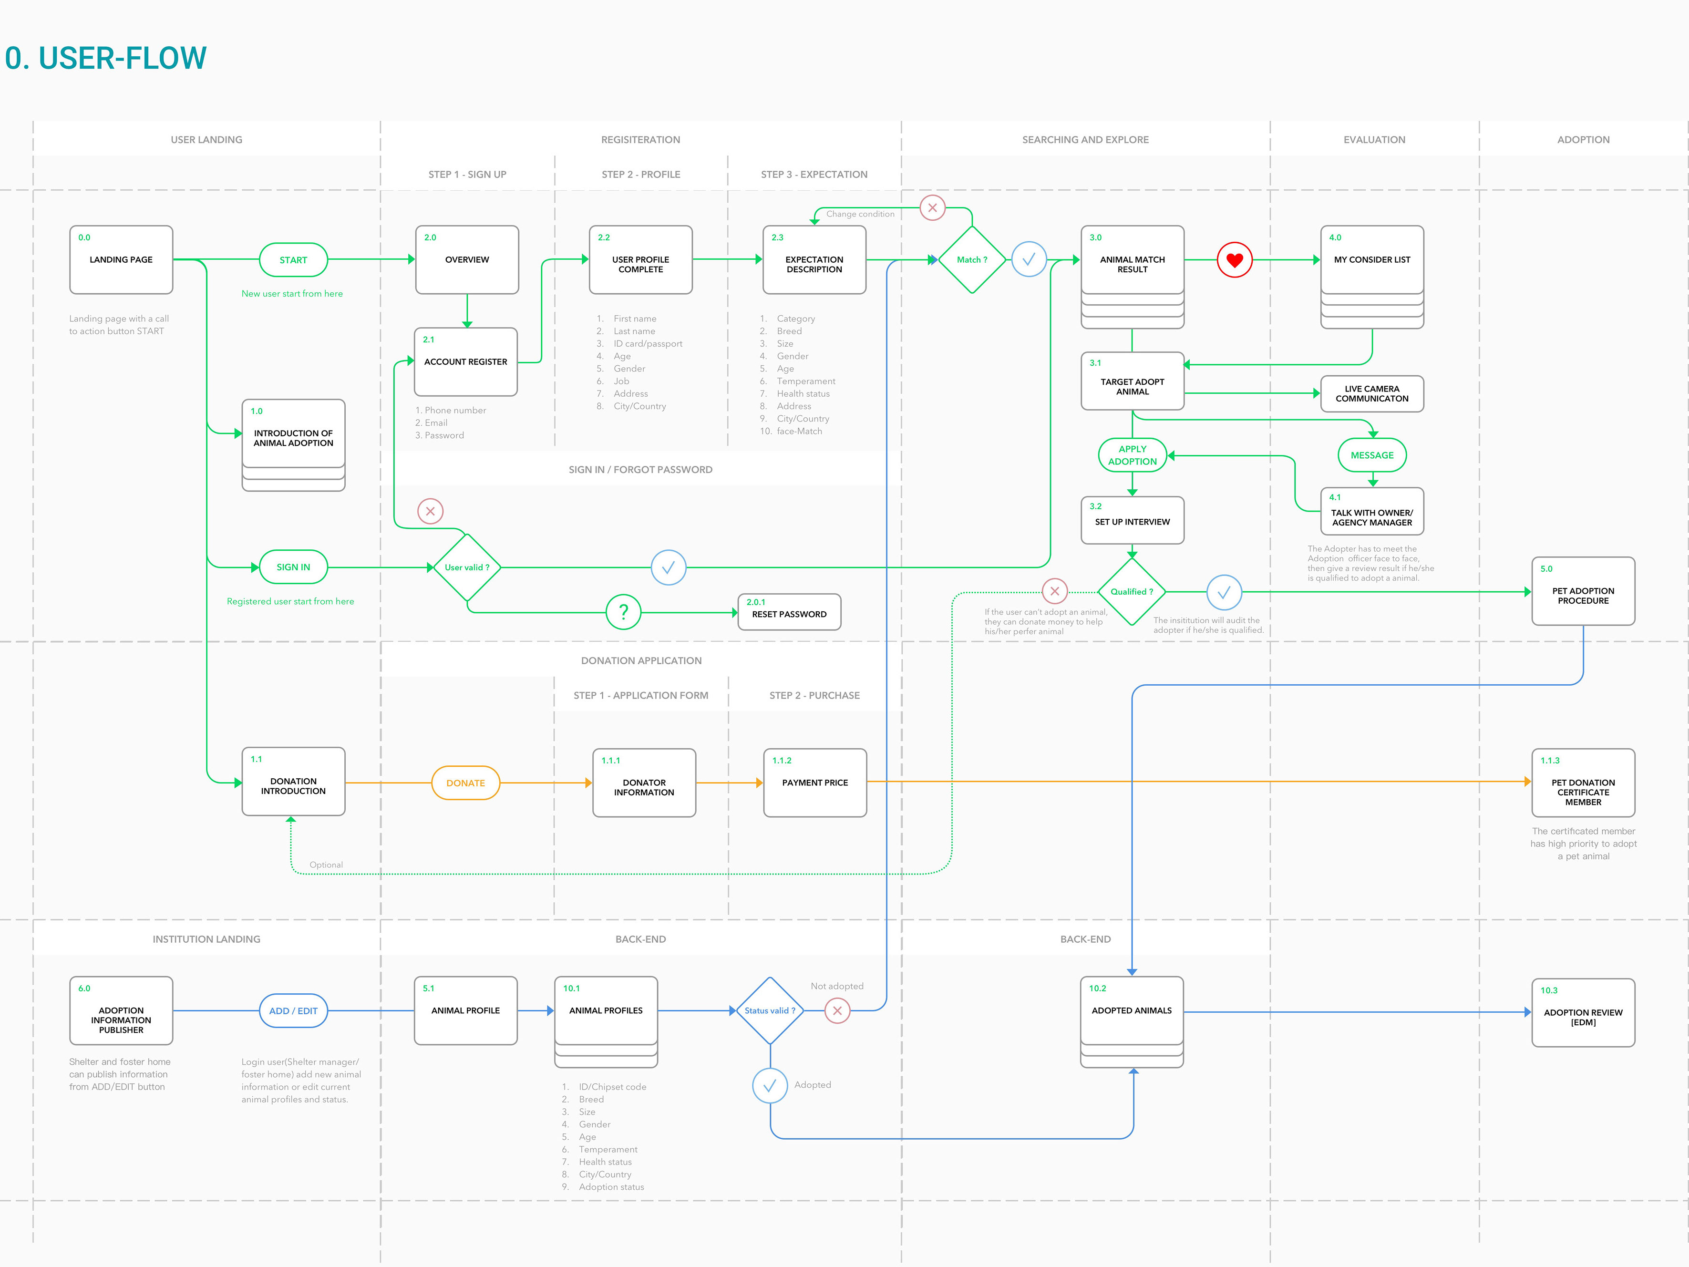This screenshot has width=1689, height=1267.
Task: Click the checkmark circle beside Adopted label
Action: (x=770, y=1085)
